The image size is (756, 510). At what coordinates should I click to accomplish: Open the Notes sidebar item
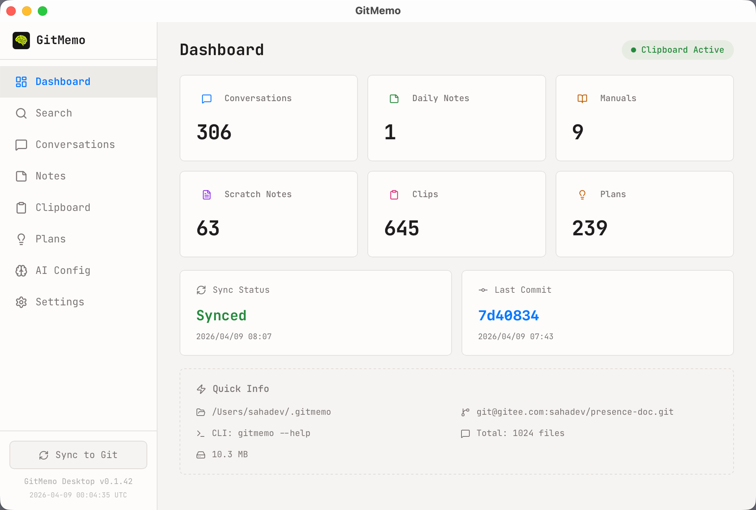click(x=50, y=176)
